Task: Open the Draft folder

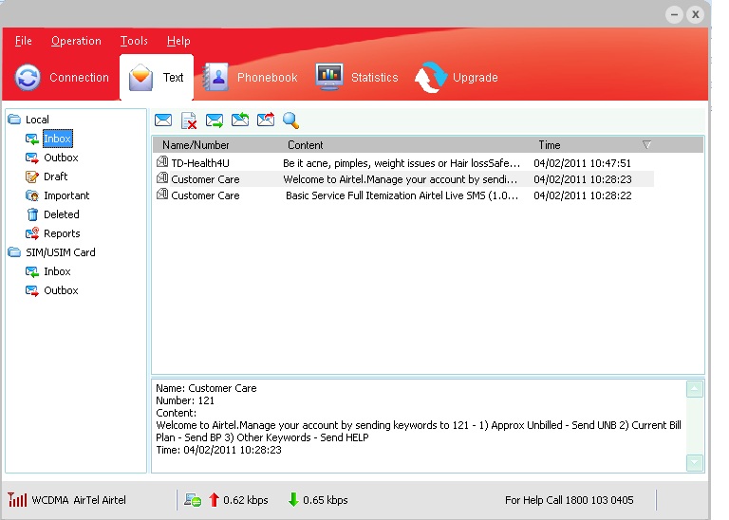Action: (55, 176)
